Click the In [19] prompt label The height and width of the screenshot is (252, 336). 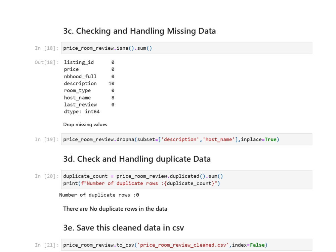[46, 139]
